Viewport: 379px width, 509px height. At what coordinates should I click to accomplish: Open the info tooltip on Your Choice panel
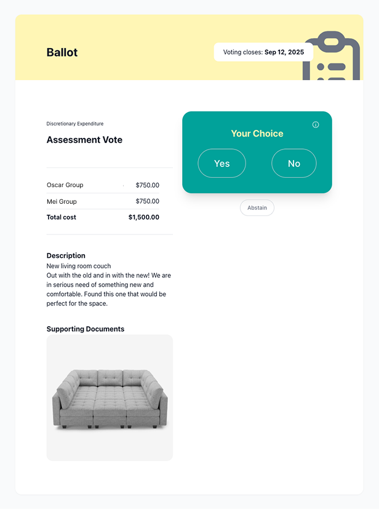[x=316, y=124]
